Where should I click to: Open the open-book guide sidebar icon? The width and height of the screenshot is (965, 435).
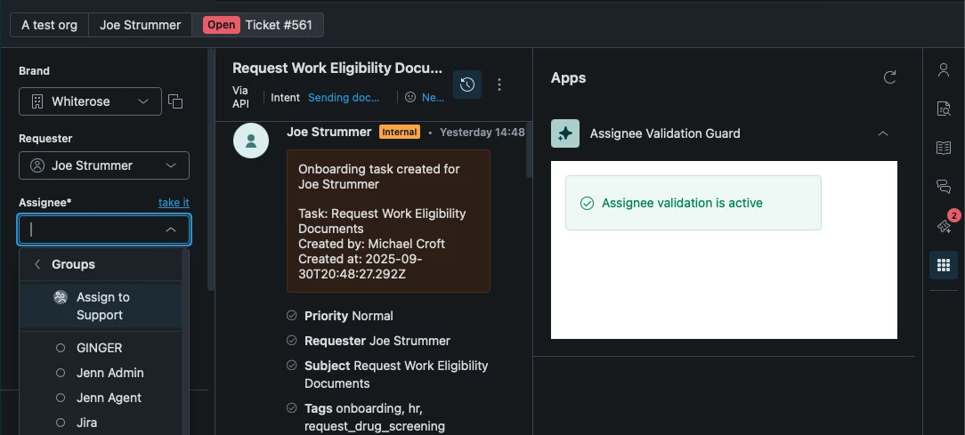943,149
